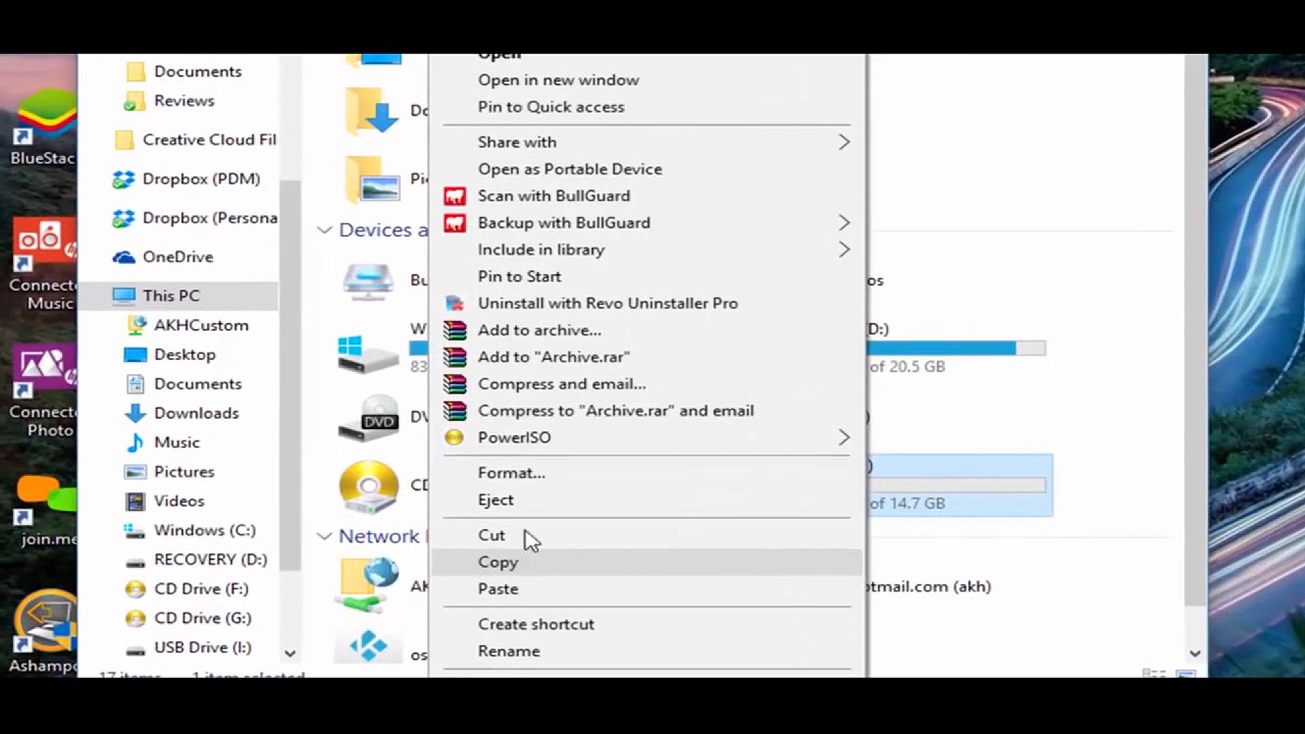This screenshot has height=734, width=1305.
Task: Collapse the Network locations group
Action: point(324,536)
